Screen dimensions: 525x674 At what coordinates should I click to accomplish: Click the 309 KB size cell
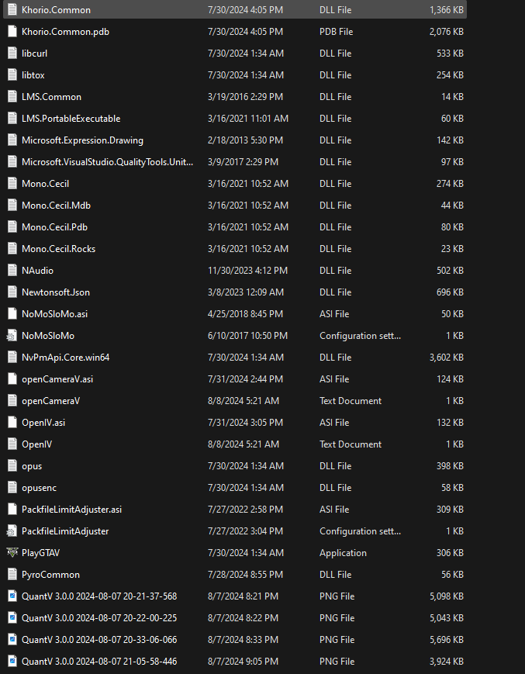(x=450, y=509)
